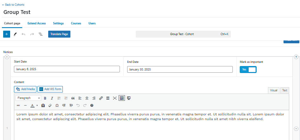Collapse the notice row
Image resolution: width=300 pixels, height=140 pixels.
click(x=7, y=57)
